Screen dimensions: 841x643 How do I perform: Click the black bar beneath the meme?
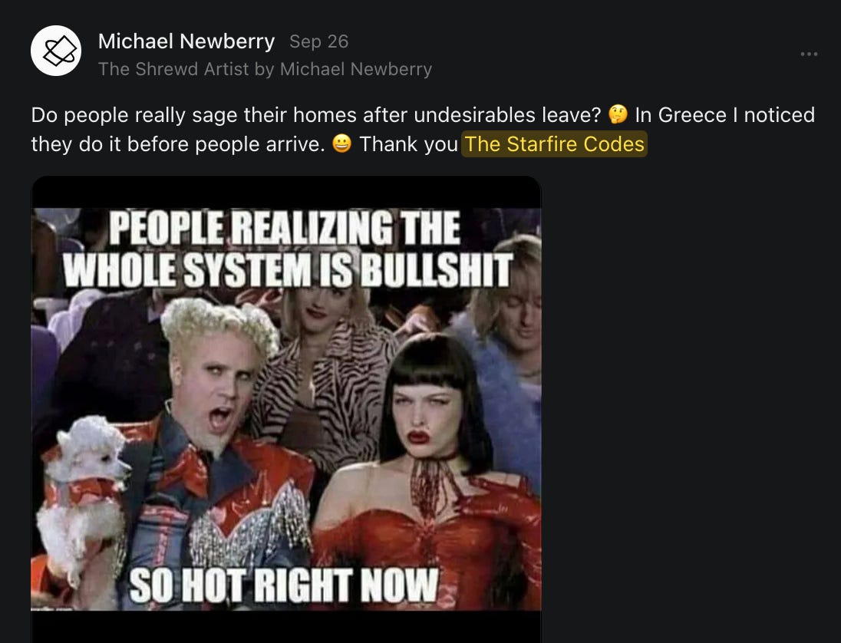(286, 626)
